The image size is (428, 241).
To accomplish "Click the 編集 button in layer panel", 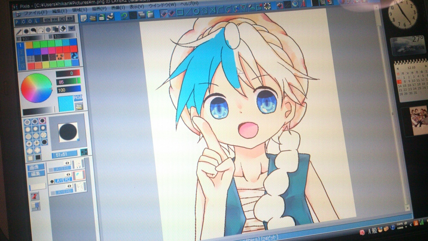I will click(36, 174).
